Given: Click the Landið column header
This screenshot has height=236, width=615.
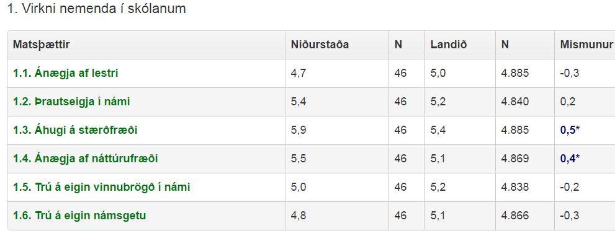Looking at the screenshot, I should (x=449, y=45).
